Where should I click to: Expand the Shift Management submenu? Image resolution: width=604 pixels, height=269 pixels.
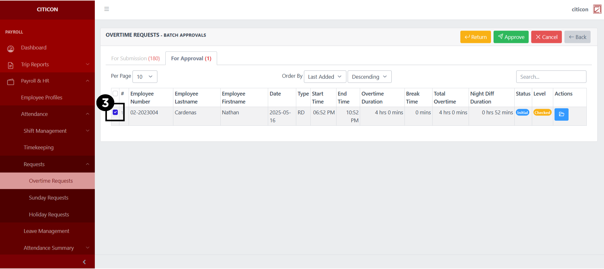point(45,131)
